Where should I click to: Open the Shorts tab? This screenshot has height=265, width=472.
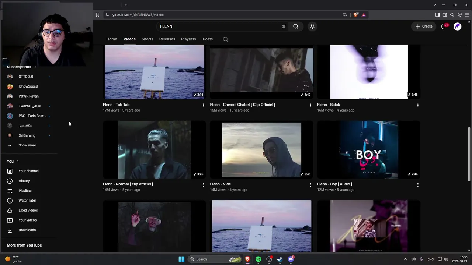click(147, 39)
